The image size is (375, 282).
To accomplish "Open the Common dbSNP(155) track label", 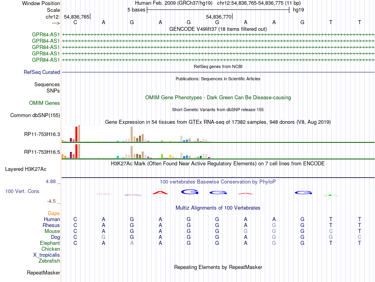I will click(x=35, y=115).
